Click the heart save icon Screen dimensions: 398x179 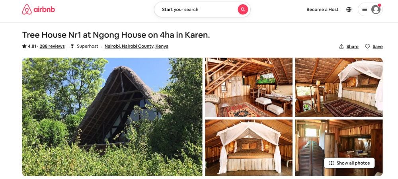(367, 47)
